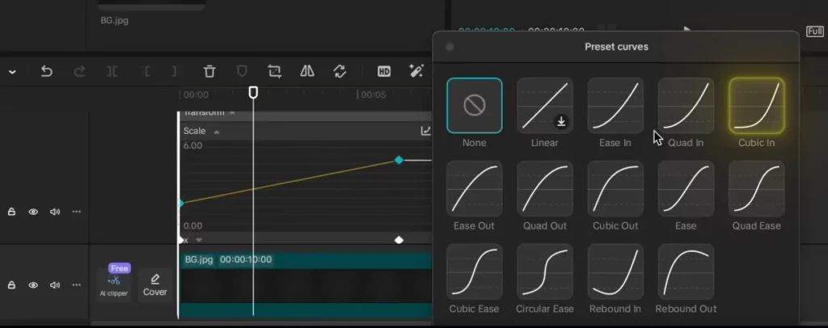Select the teal keyframe at the clip start
This screenshot has height=328, width=828.
pyautogui.click(x=181, y=203)
